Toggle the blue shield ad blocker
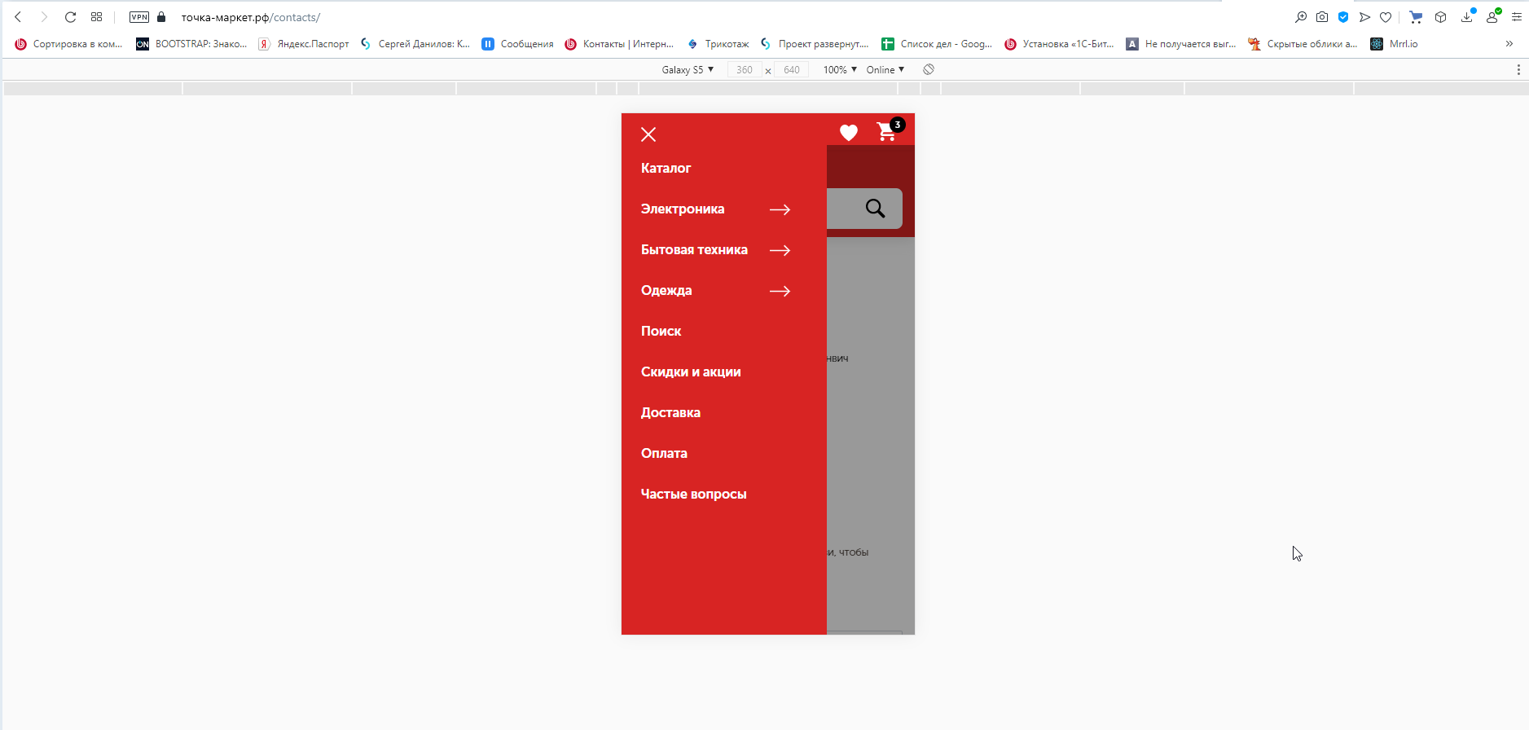The height and width of the screenshot is (730, 1529). pos(1343,17)
